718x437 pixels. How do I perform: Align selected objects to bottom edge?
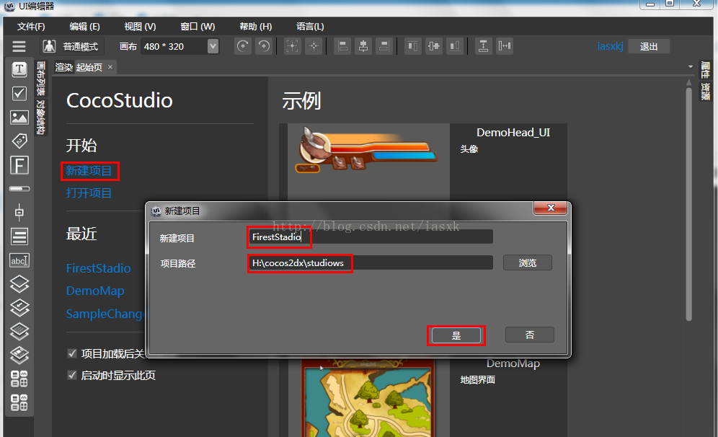(455, 46)
